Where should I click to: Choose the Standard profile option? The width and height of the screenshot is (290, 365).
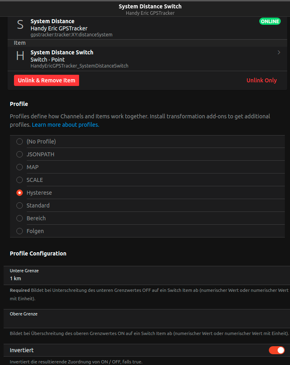[20, 205]
